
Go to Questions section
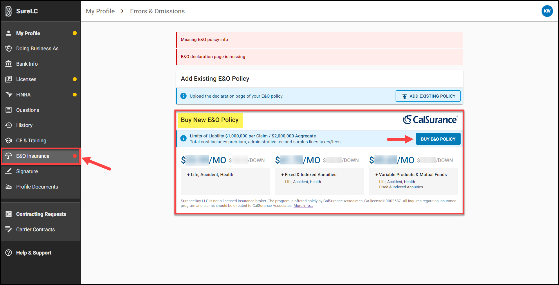(x=41, y=110)
